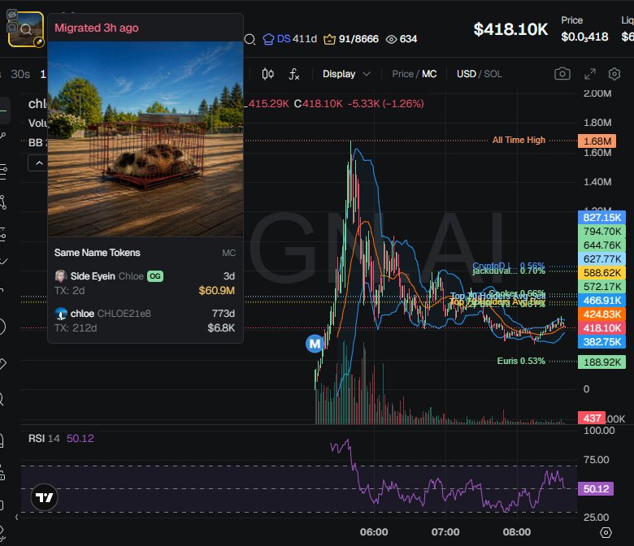The image size is (634, 546).
Task: Click the magnifier search icon beside DS
Action: [x=250, y=39]
